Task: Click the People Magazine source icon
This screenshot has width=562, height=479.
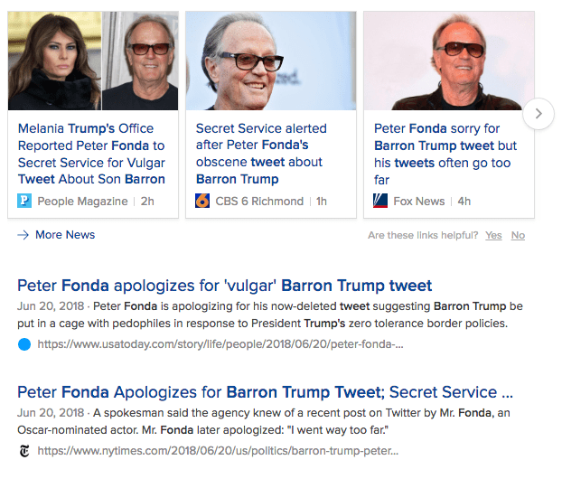Action: [x=24, y=201]
